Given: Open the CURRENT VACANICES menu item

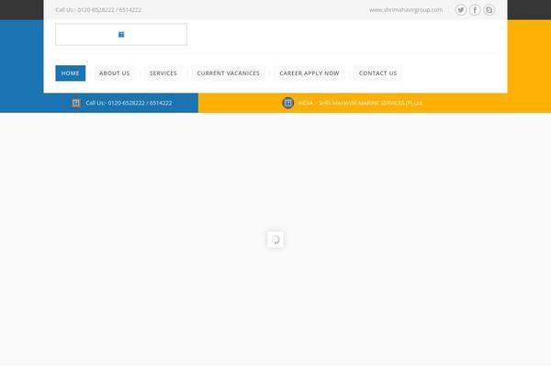Looking at the screenshot, I should point(228,73).
